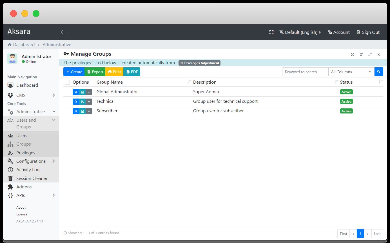Click the refresh icon in Manage Groups header

(x=361, y=55)
